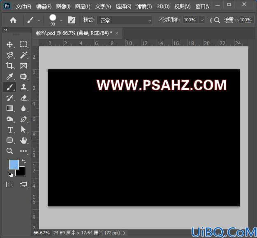Select the Magic Wand tool
Image resolution: width=257 pixels, height=238 pixels.
(23, 55)
